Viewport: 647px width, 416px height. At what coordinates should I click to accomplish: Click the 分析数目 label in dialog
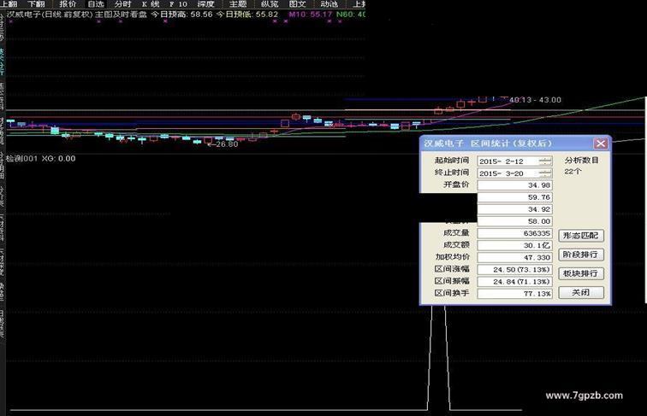581,161
